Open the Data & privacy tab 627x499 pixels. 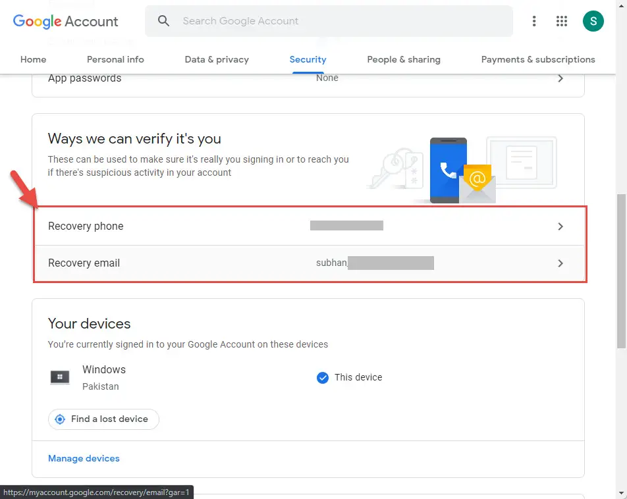[217, 59]
